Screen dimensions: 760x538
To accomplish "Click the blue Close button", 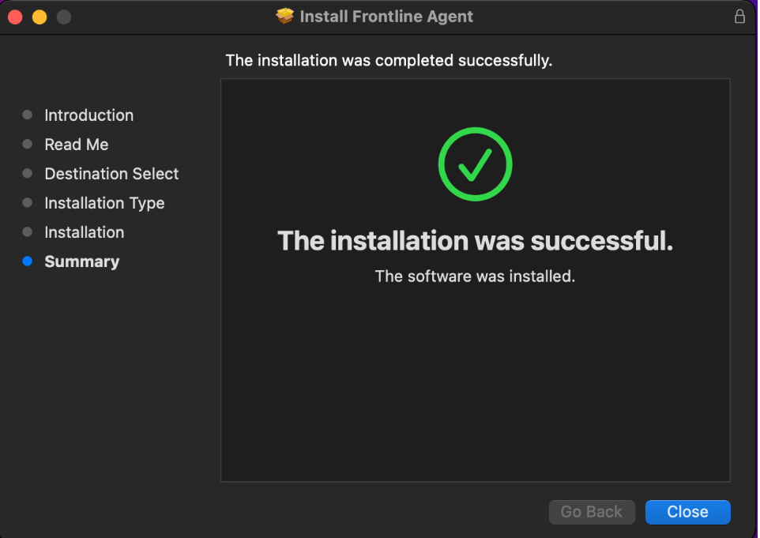I will 687,512.
